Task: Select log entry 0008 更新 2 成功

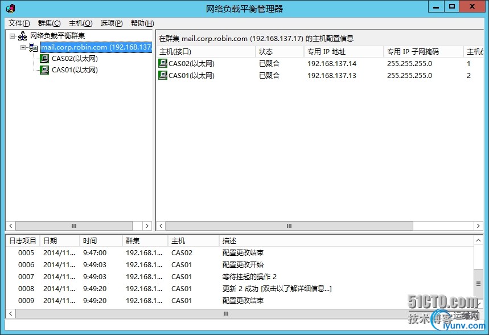Action: point(240,288)
